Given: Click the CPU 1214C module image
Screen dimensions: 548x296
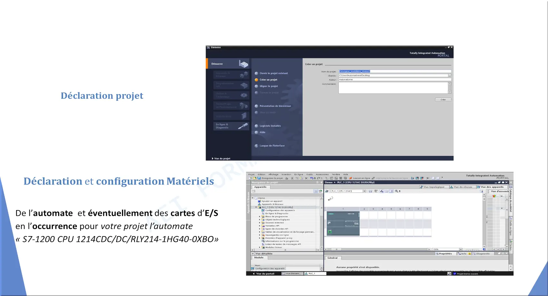Looking at the screenshot, I should click(x=343, y=224).
